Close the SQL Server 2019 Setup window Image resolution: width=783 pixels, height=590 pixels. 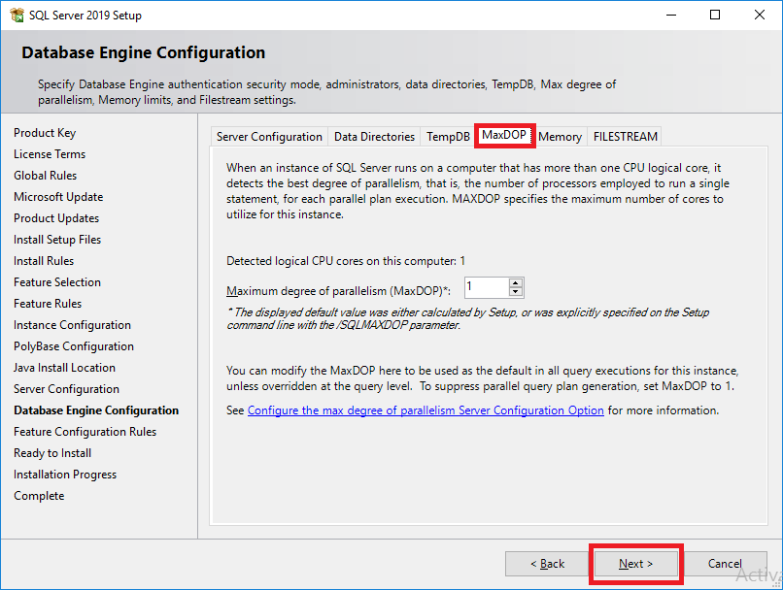(x=760, y=15)
